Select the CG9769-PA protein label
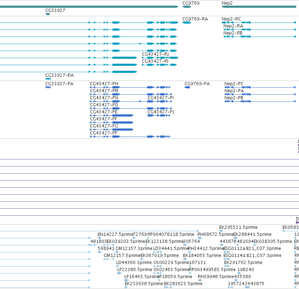 coord(197,84)
